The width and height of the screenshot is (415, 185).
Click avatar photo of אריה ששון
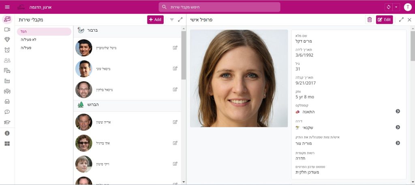(83, 122)
